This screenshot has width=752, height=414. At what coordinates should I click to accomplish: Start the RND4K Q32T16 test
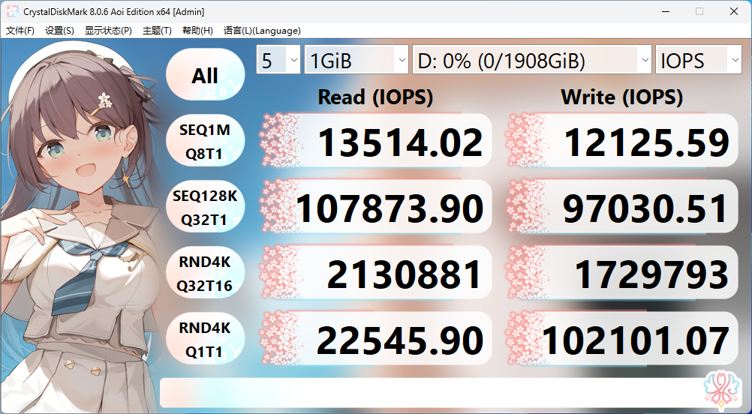206,274
